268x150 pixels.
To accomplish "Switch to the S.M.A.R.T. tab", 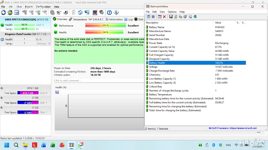I will 96,19.
